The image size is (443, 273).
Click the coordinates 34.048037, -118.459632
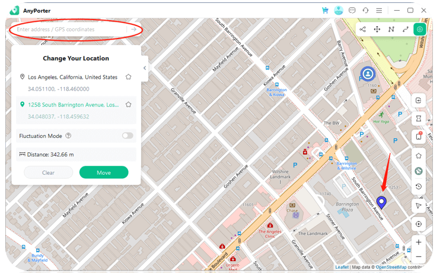point(59,117)
